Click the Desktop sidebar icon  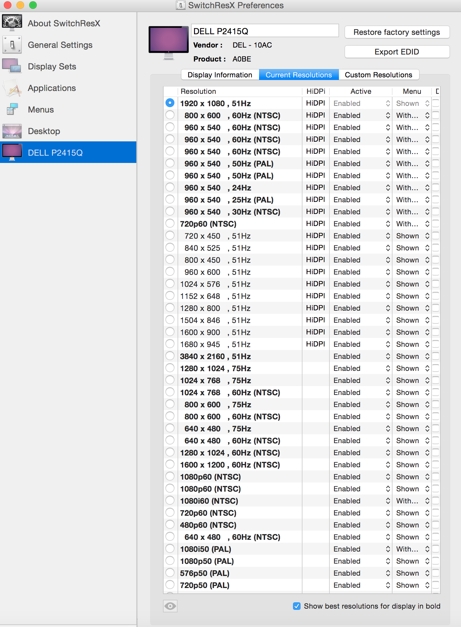click(x=12, y=131)
